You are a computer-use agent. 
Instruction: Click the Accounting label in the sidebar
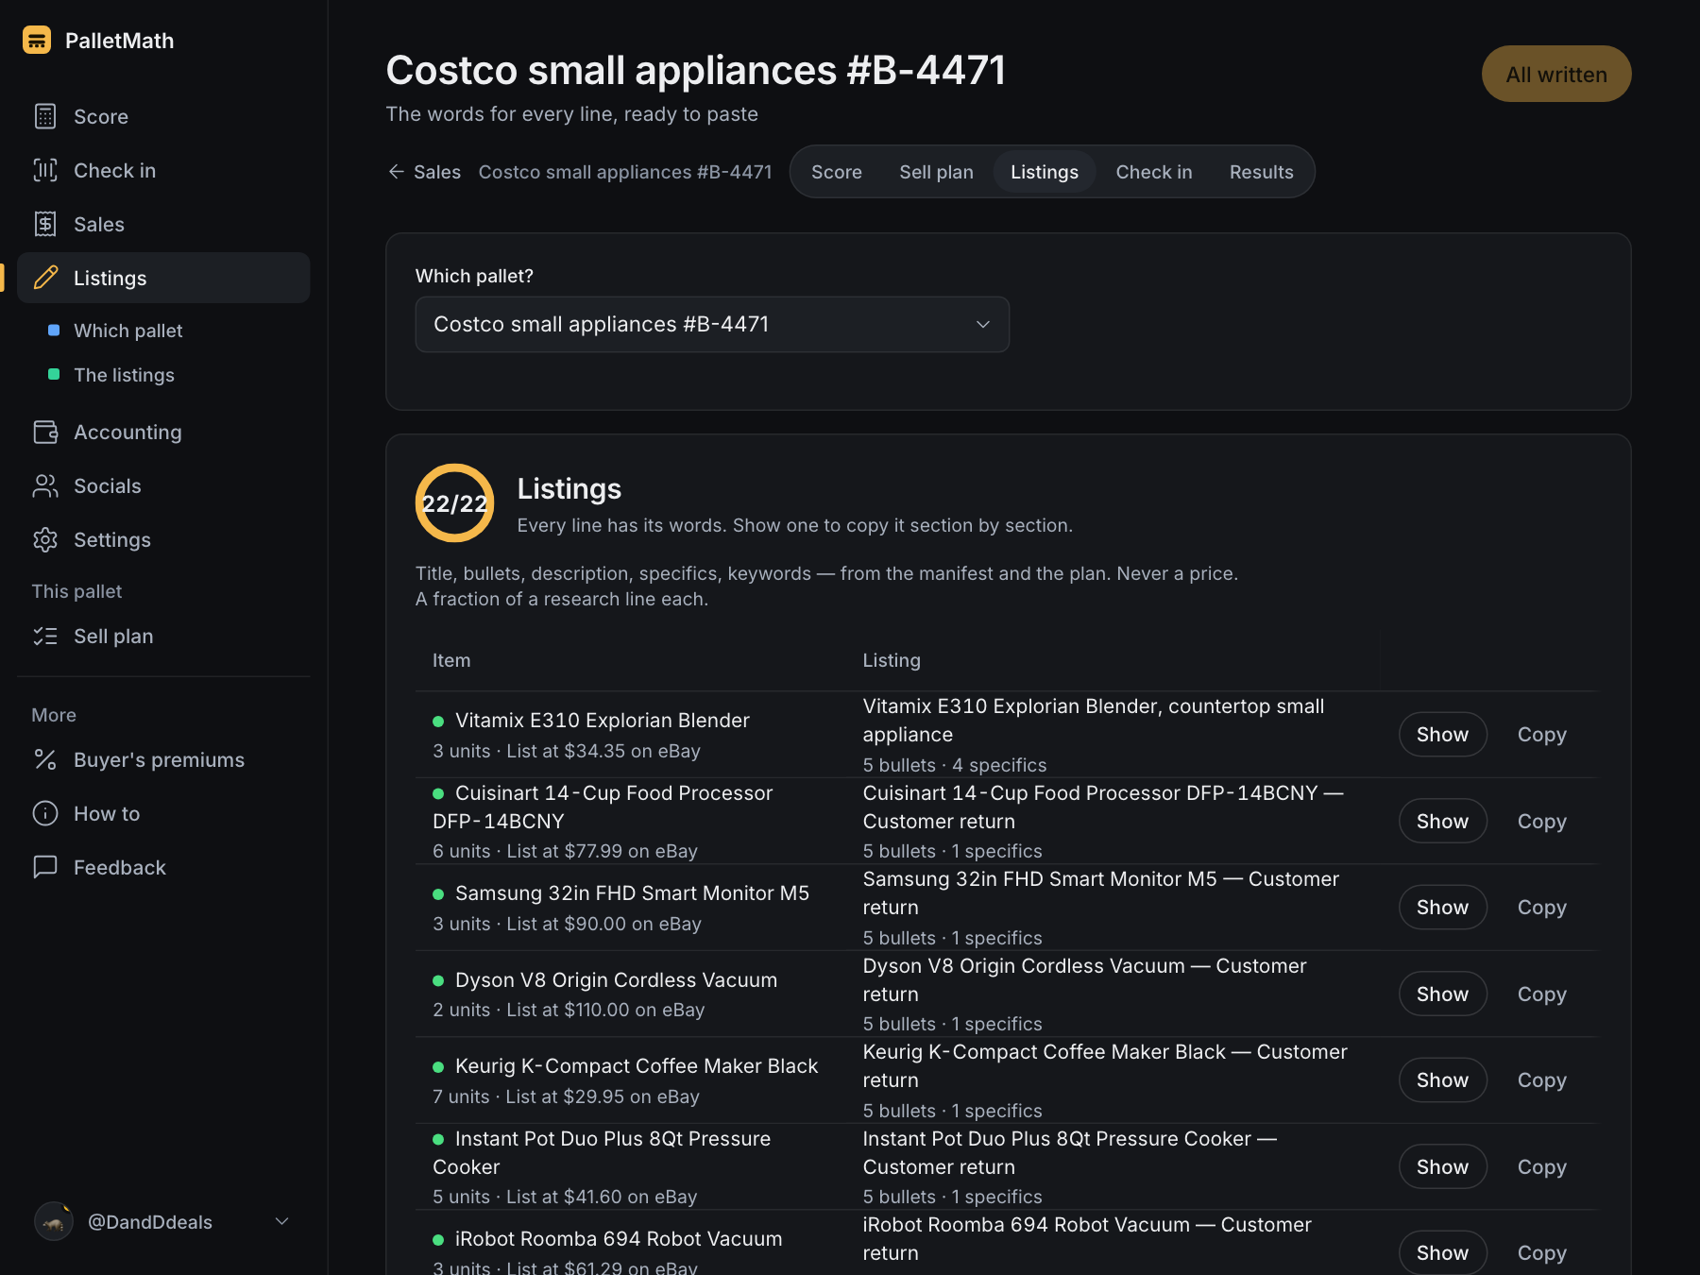127,432
